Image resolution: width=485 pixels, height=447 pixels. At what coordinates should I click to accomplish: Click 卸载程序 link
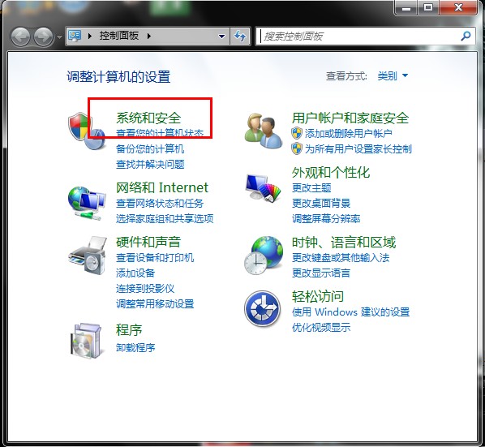tap(135, 348)
